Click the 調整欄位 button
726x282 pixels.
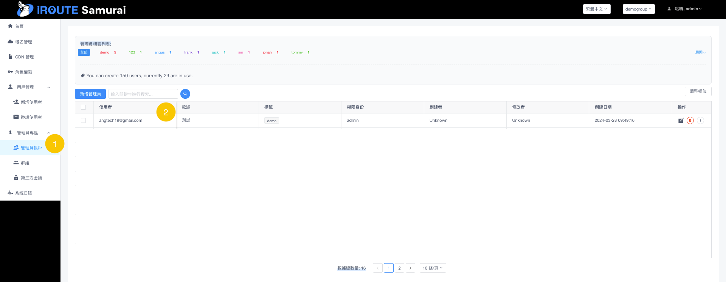click(x=698, y=91)
